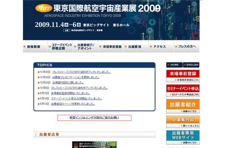
Task: Click セミナーイベント申込はこちら sub-link
Action: (x=185, y=94)
